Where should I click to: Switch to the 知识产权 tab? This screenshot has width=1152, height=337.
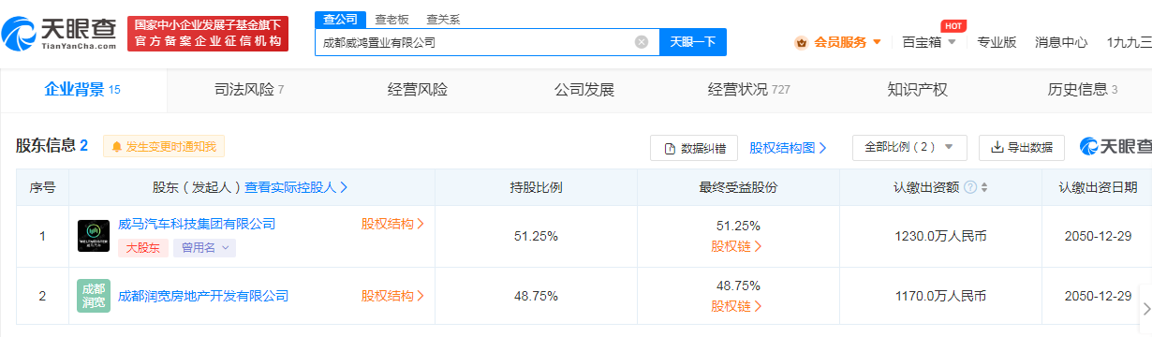click(x=917, y=90)
